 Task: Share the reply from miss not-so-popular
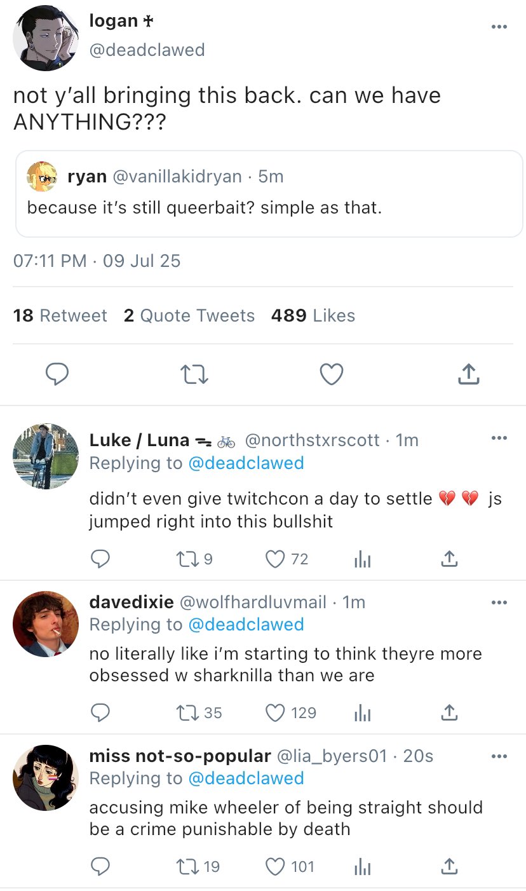(x=449, y=866)
